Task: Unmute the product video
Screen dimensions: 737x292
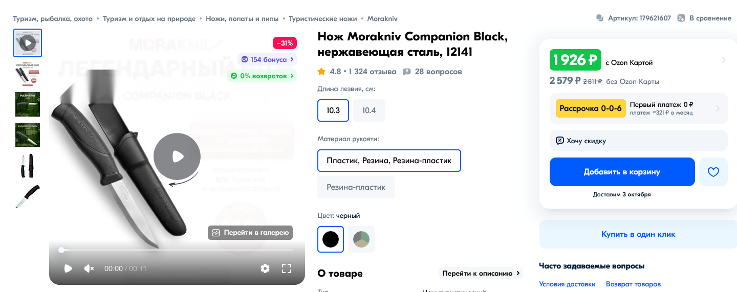Action: coord(89,268)
